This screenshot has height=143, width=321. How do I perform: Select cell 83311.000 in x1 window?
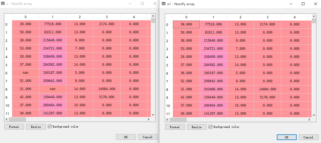tap(213, 32)
